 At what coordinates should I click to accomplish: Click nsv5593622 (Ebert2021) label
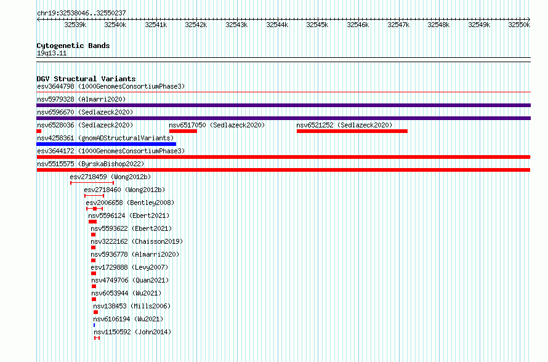(131, 228)
